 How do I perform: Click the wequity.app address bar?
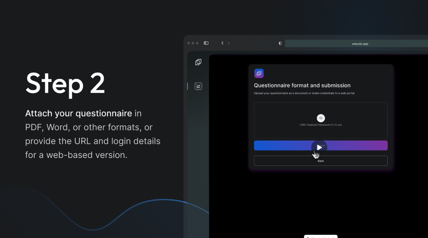click(357, 44)
